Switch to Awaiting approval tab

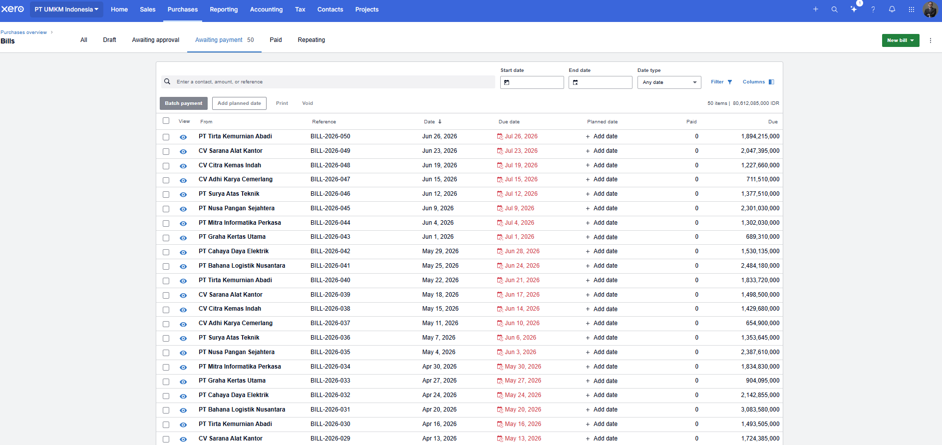[155, 40]
